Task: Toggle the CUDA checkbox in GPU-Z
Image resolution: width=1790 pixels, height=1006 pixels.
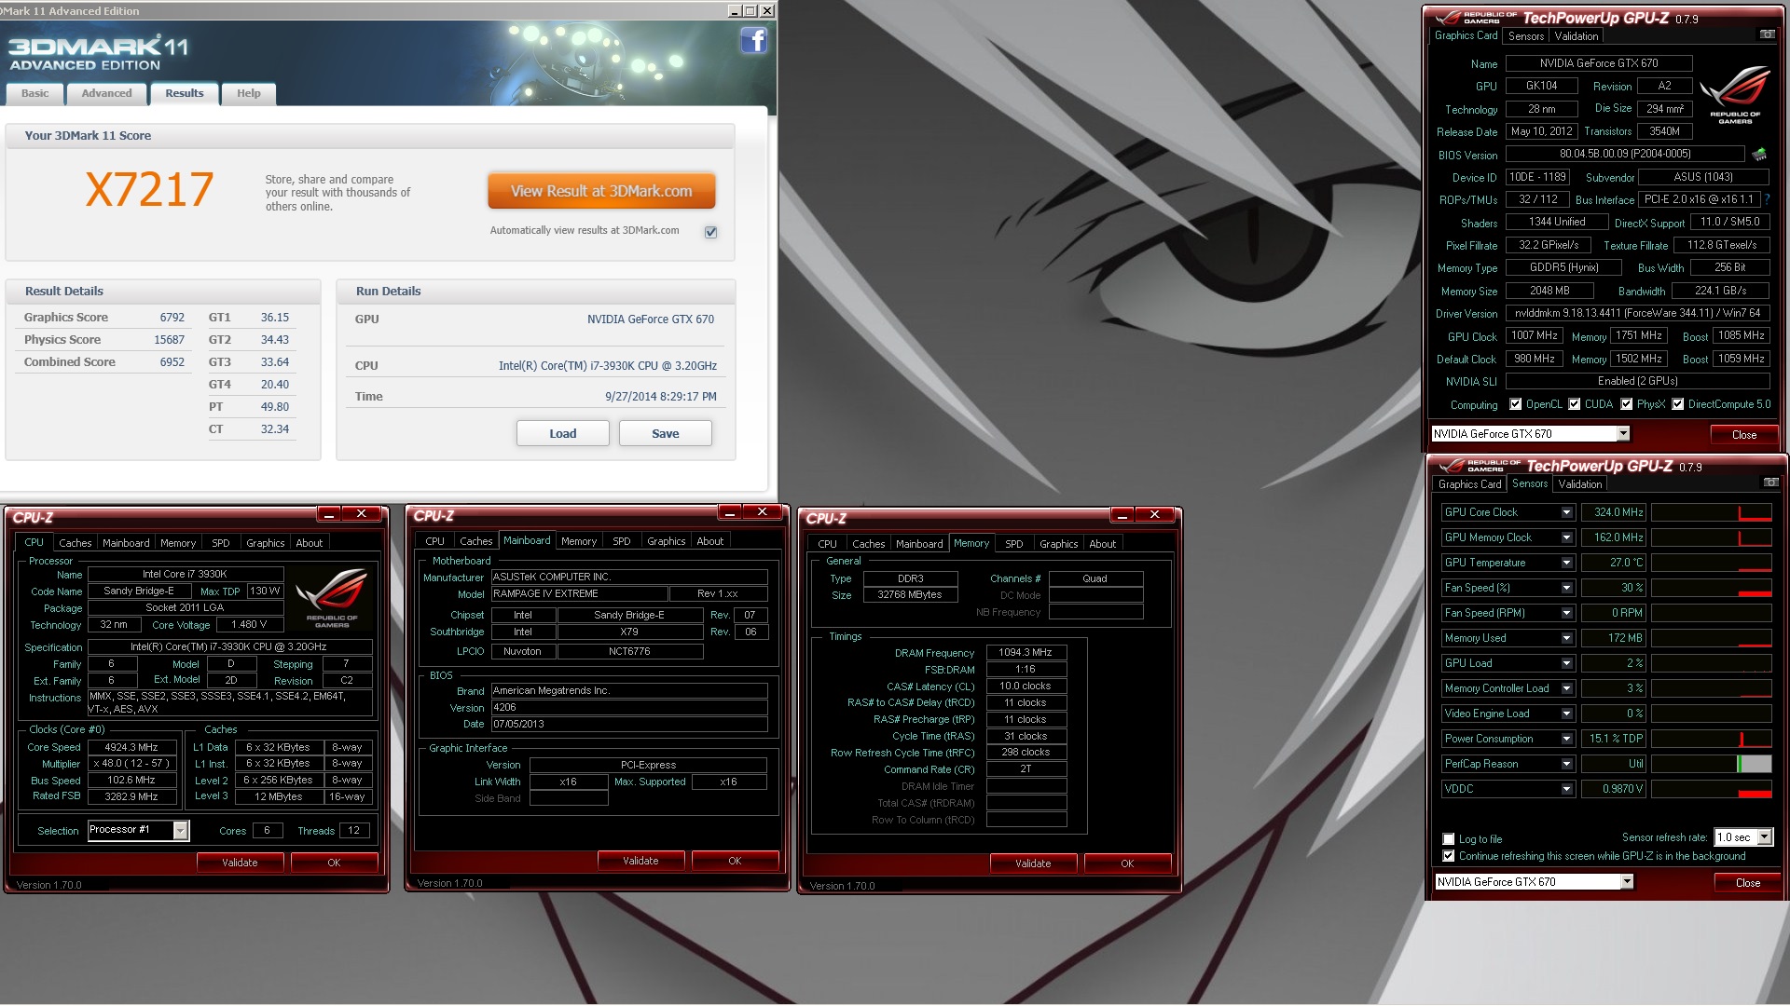Action: 1575,404
